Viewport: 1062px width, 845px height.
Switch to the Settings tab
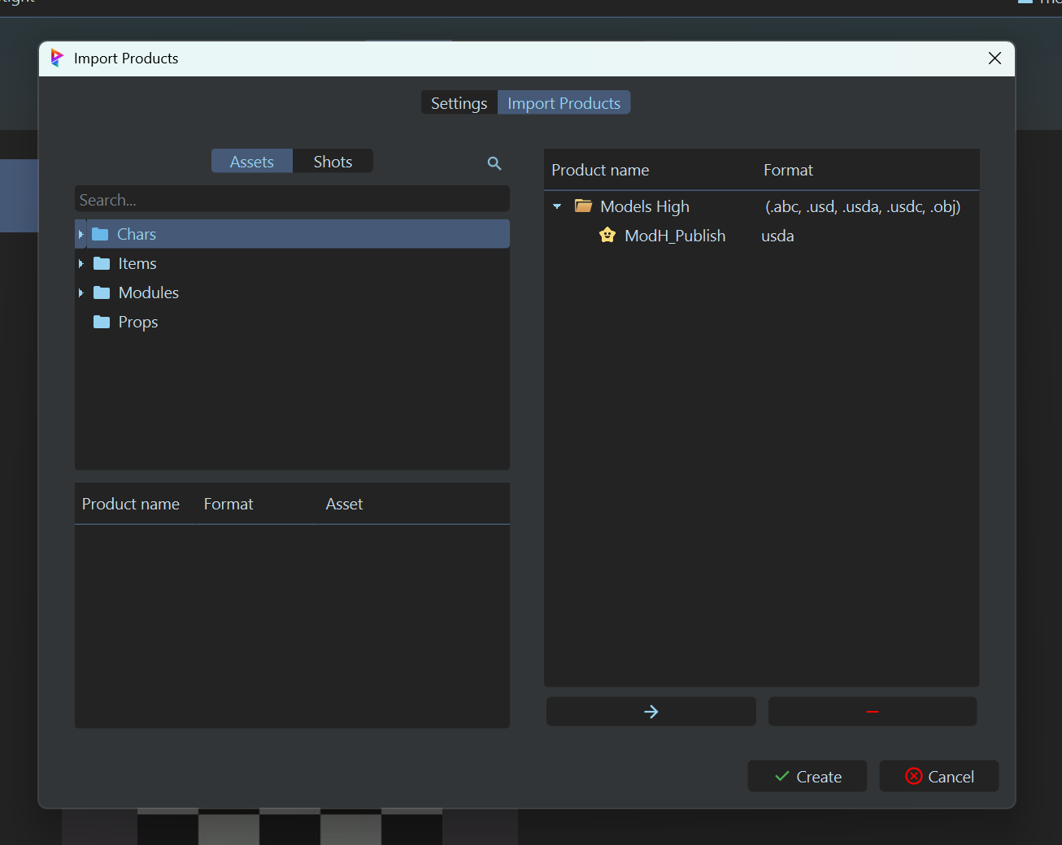(459, 103)
